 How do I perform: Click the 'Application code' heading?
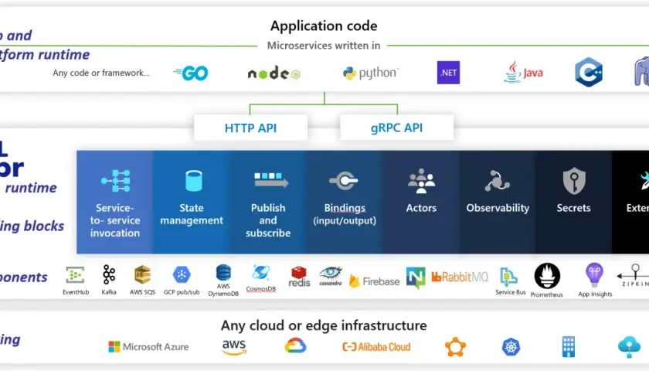pyautogui.click(x=324, y=26)
